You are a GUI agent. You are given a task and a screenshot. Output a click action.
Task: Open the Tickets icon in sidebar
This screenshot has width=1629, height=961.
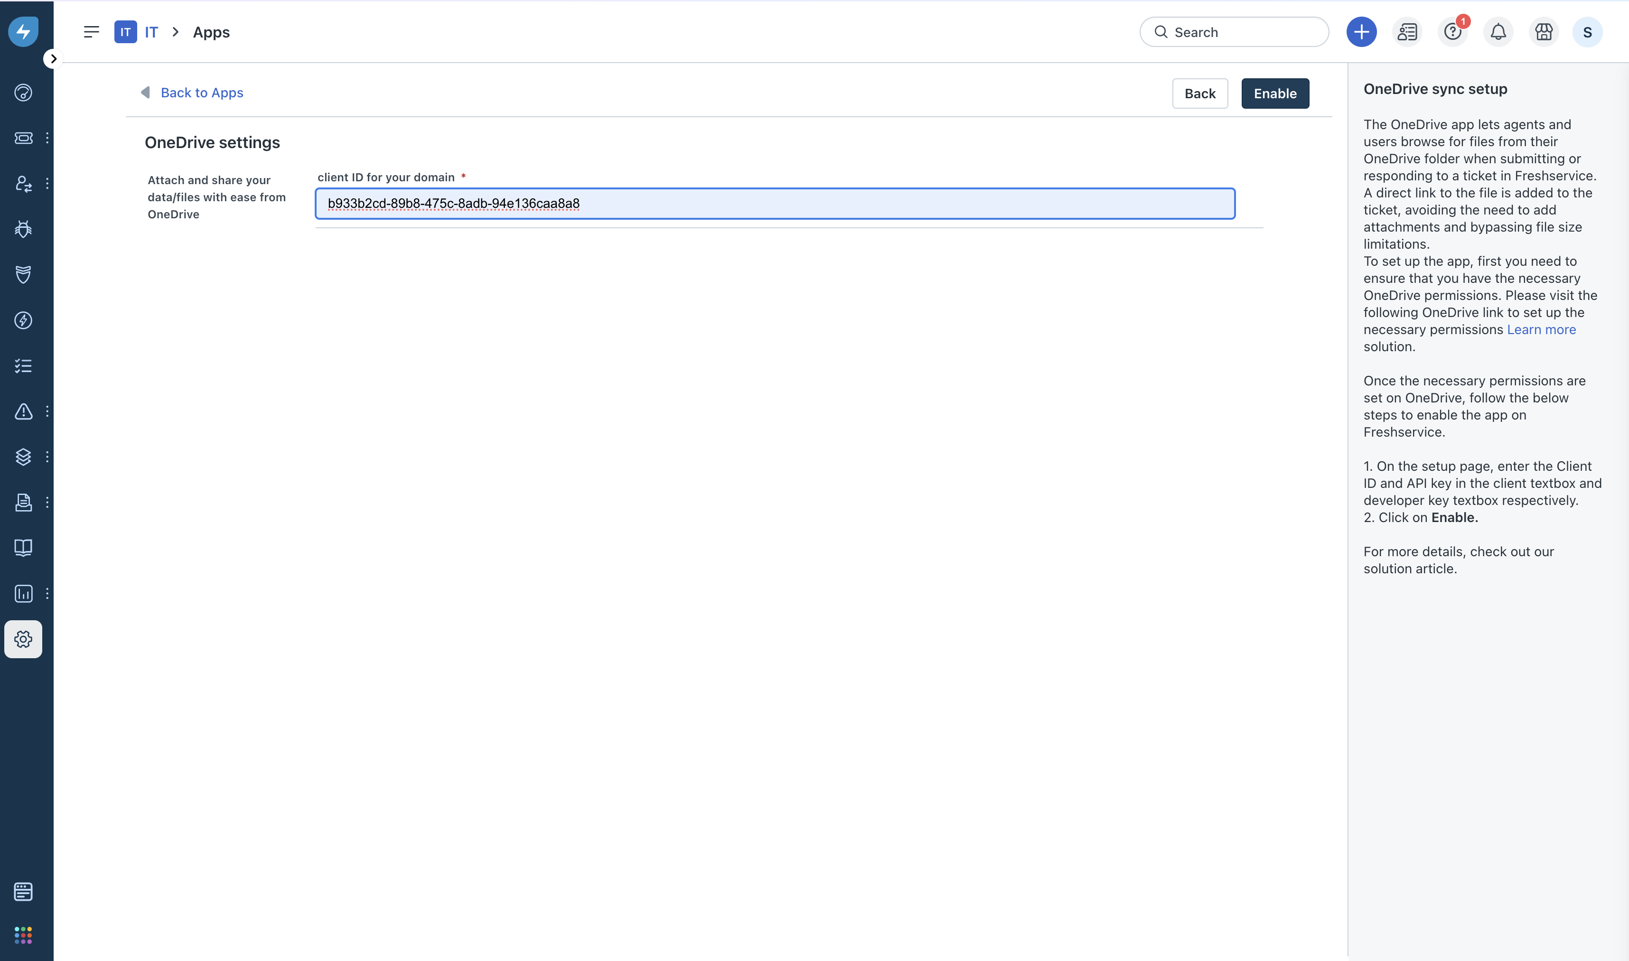pos(23,138)
